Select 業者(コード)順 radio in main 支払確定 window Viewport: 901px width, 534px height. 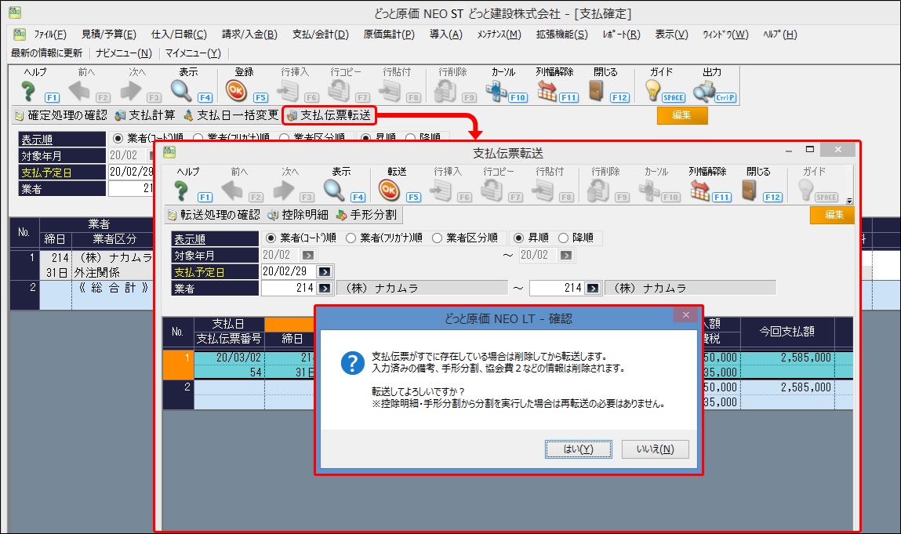[x=118, y=138]
